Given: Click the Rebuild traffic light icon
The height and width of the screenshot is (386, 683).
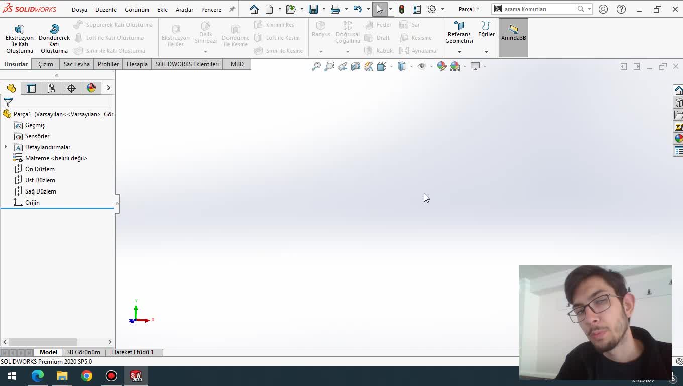Looking at the screenshot, I should (x=402, y=9).
